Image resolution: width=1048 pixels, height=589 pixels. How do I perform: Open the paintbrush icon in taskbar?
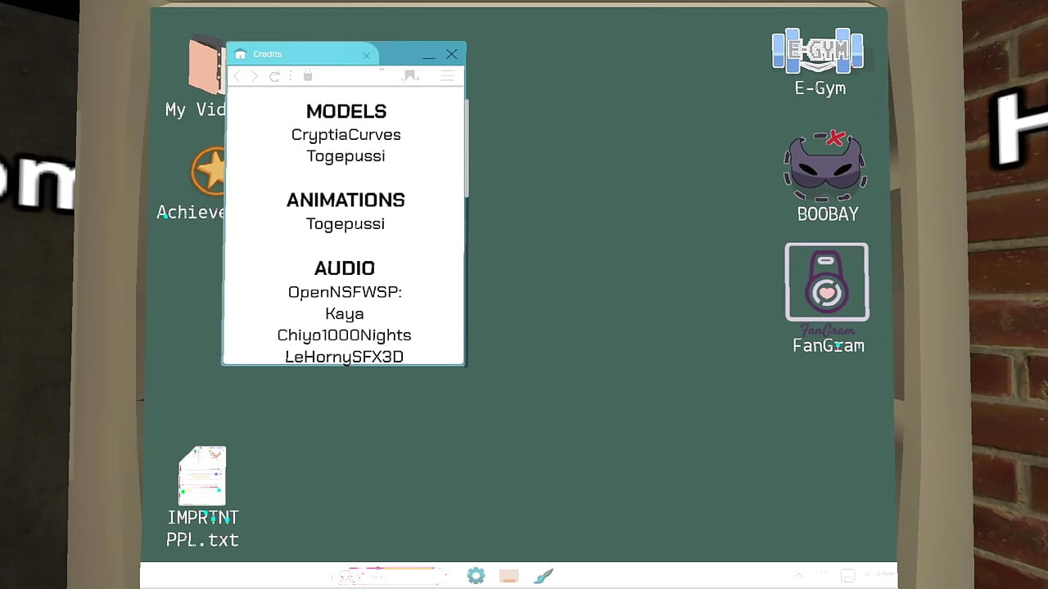tap(543, 576)
